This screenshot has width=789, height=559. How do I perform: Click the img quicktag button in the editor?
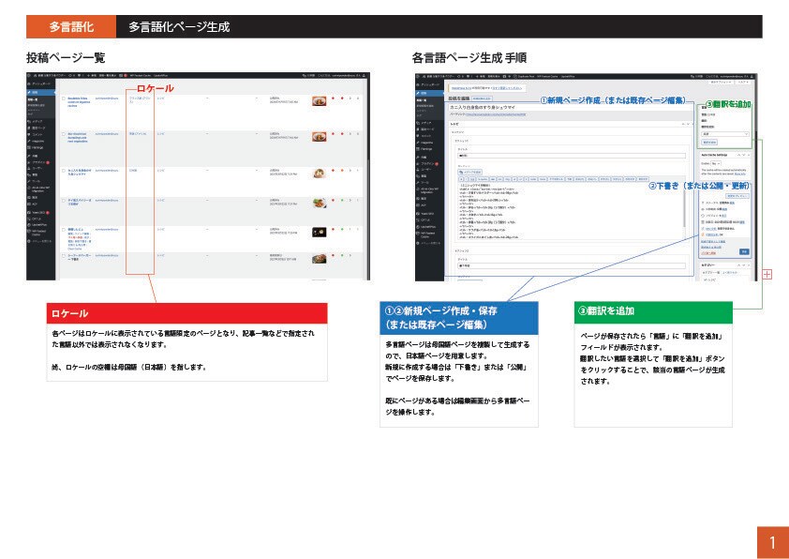[507, 179]
